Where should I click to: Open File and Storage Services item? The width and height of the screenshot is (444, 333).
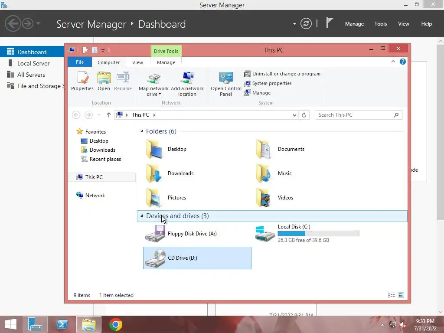pos(32,86)
